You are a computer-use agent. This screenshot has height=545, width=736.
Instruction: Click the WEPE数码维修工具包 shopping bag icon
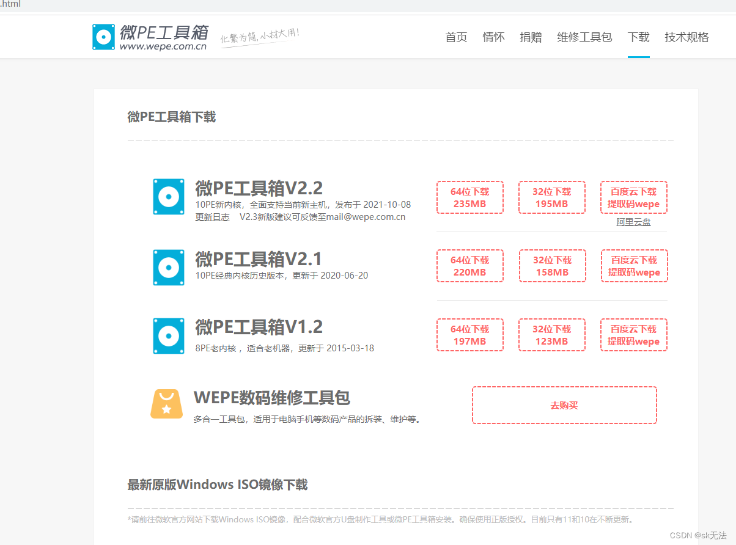166,404
